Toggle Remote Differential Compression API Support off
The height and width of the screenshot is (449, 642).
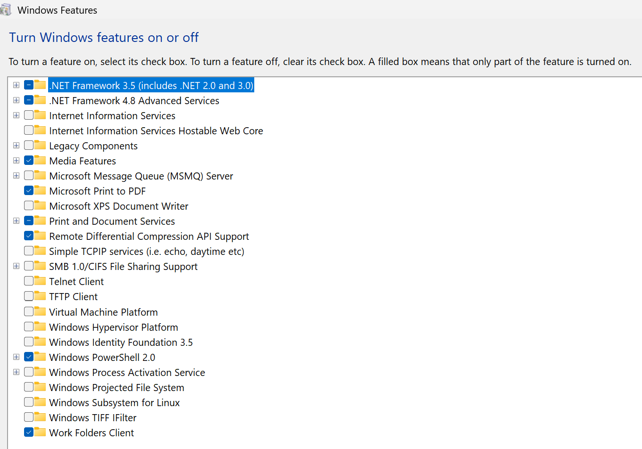29,236
